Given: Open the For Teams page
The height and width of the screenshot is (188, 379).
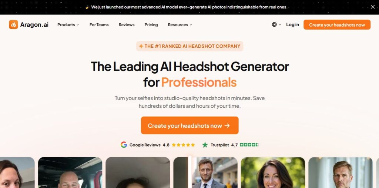Looking at the screenshot, I should pos(99,25).
